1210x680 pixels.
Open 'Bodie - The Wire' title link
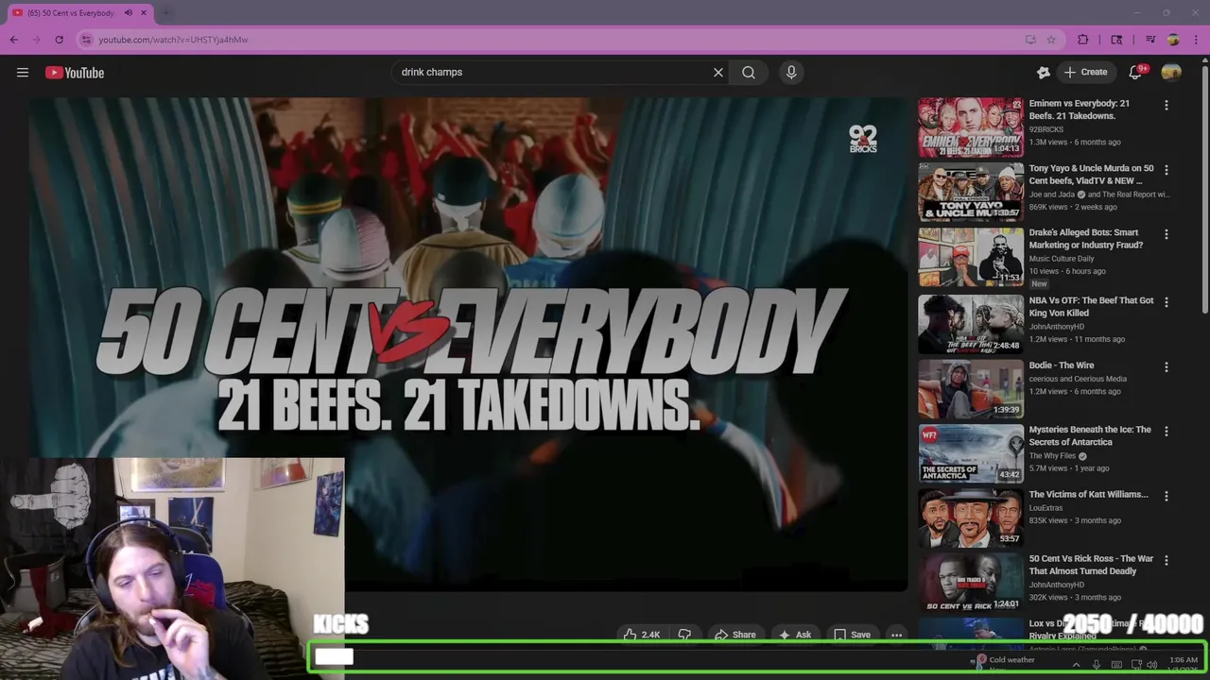[1062, 365]
